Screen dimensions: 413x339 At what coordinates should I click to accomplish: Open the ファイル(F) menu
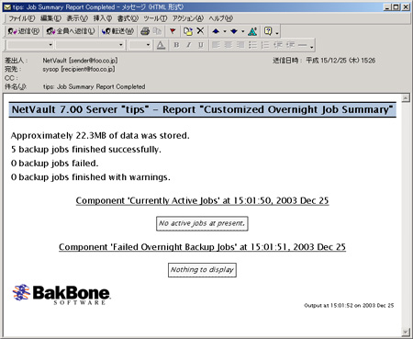pos(21,18)
